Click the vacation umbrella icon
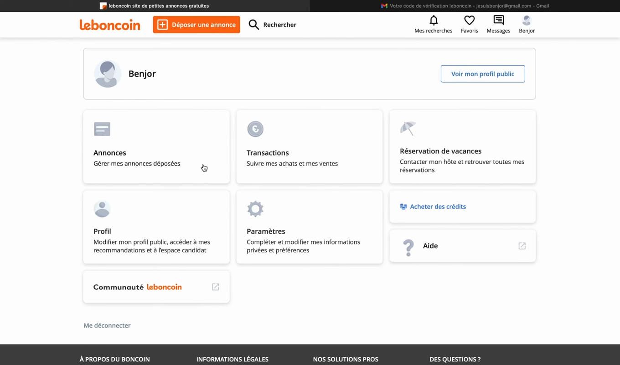620x365 pixels. point(408,128)
